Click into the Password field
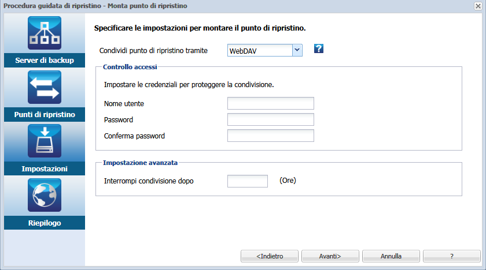This screenshot has height=270, width=486. [271, 119]
